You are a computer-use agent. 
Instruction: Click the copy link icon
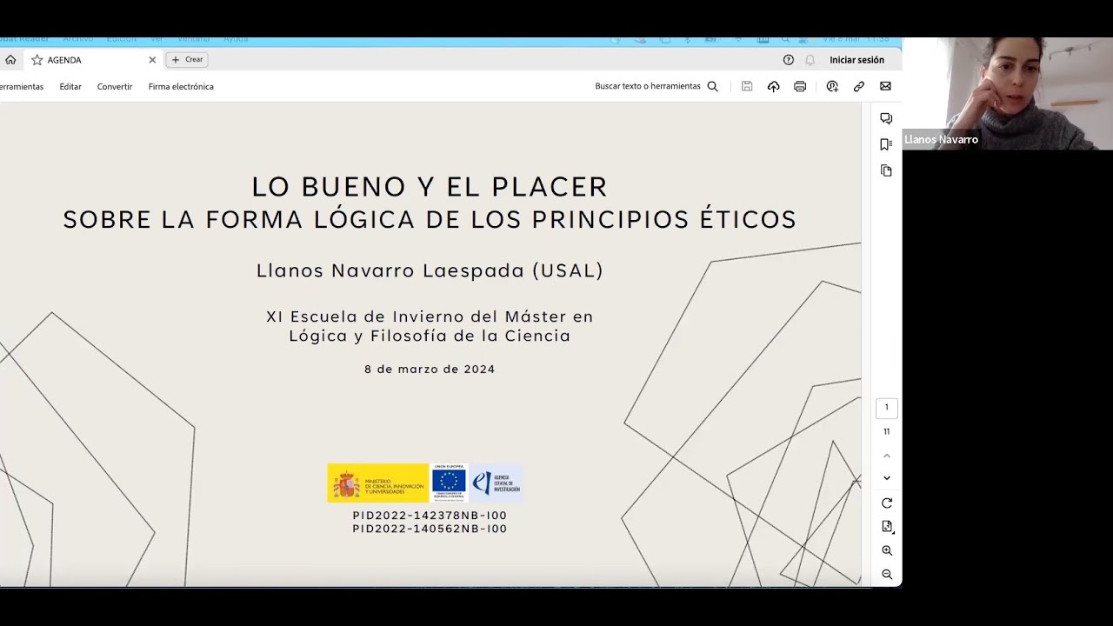pos(859,86)
